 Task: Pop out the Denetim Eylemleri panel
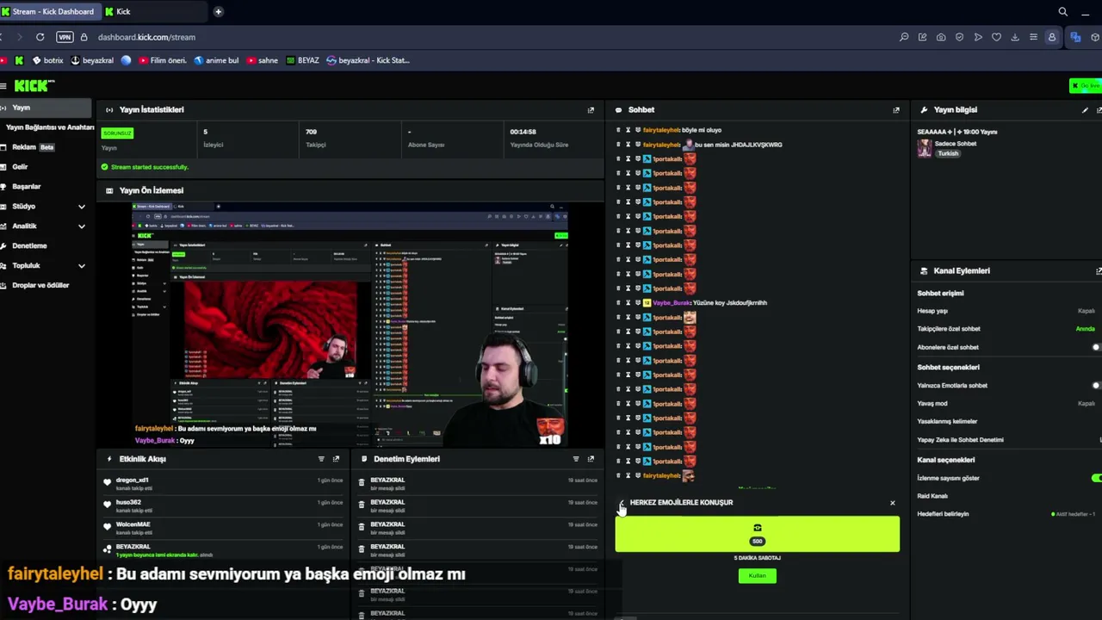[591, 459]
